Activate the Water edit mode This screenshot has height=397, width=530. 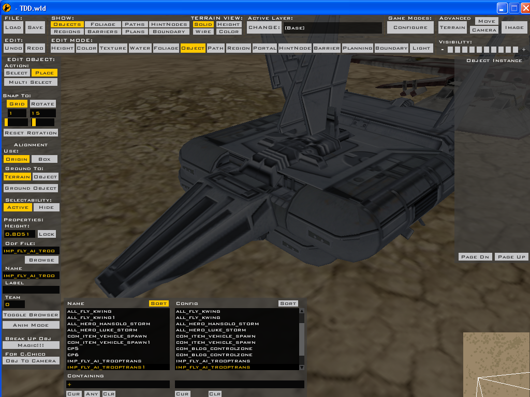[140, 48]
